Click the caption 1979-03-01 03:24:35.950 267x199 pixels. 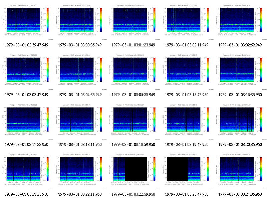pos(240,194)
